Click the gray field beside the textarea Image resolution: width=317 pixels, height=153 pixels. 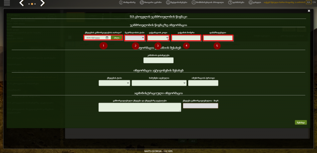201,106
